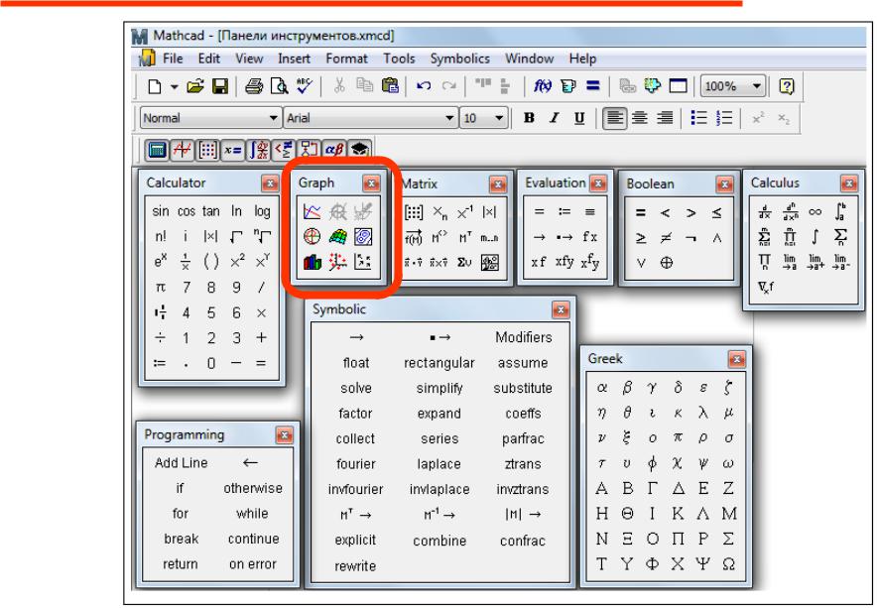The height and width of the screenshot is (608, 877).
Task: Open the Graph toolbar from Math toolbar
Action: (x=182, y=150)
